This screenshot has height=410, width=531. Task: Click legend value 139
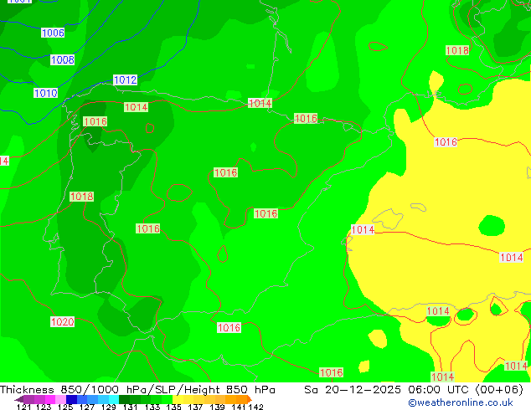[x=217, y=407]
